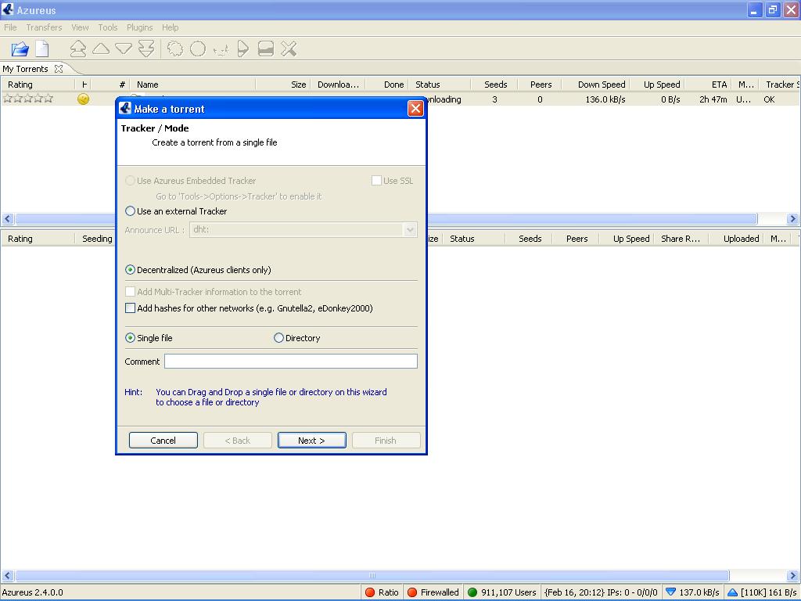Viewport: 801px width, 601px height.
Task: Click the move-to-top double up arrow icon
Action: 78,49
